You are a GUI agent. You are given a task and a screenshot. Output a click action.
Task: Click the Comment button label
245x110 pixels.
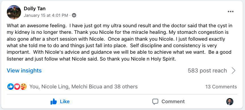173,101
